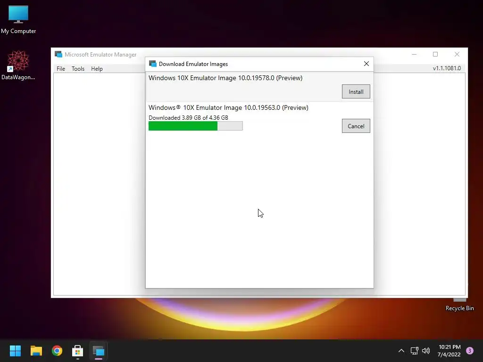Open network status tray icon
This screenshot has height=362, width=483.
[x=414, y=351]
